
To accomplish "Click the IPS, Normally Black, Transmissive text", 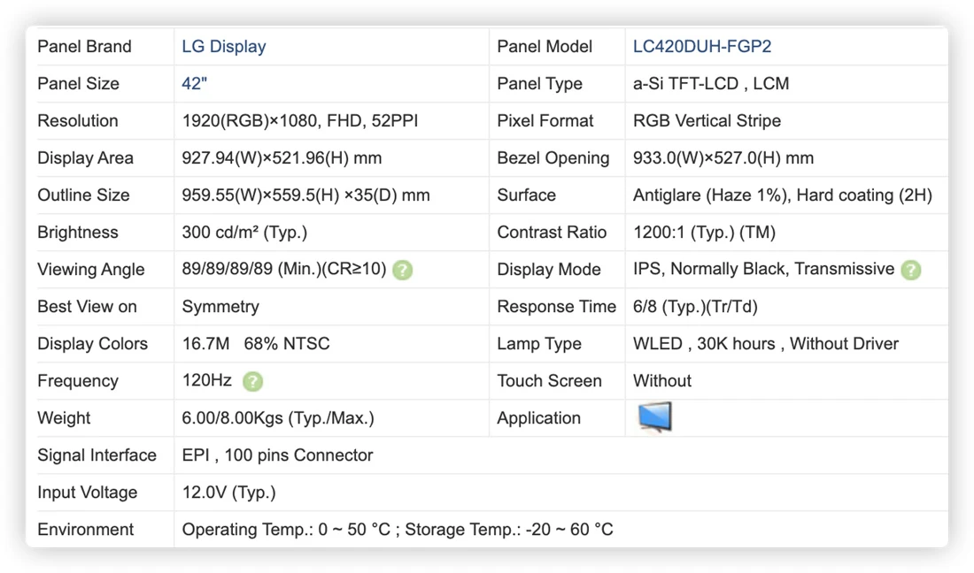I will [763, 269].
